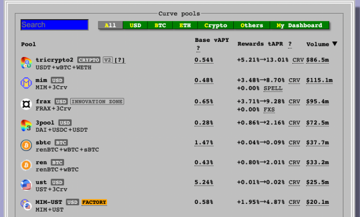Switch to the USD filter tab
This screenshot has height=217, width=360.
135,25
